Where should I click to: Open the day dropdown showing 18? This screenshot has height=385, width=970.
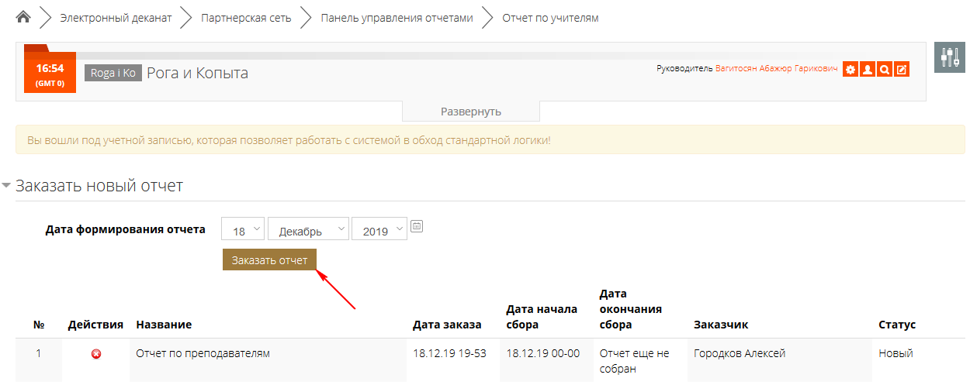(243, 231)
